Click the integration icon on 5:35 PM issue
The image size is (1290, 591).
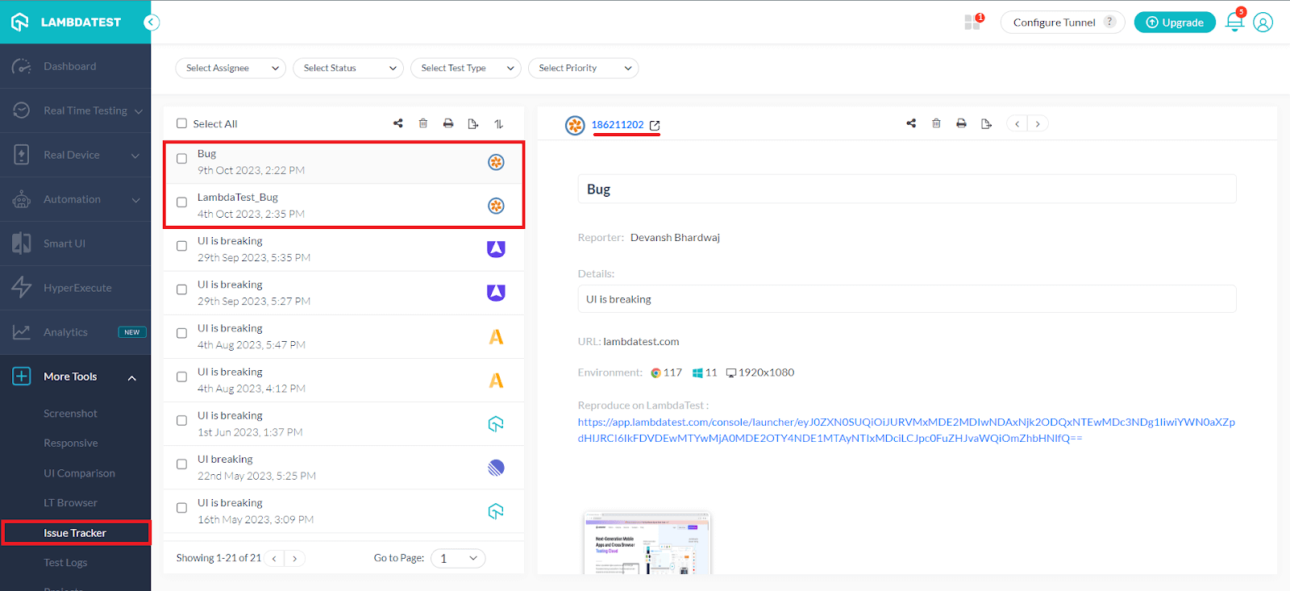pyautogui.click(x=496, y=249)
